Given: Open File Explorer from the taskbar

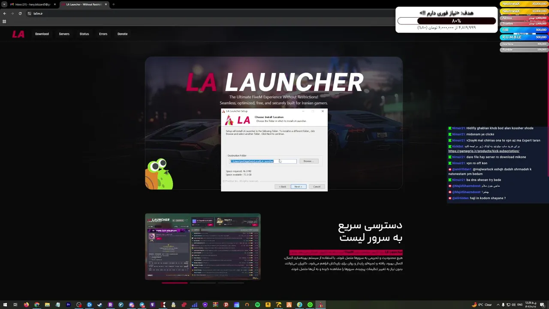Looking at the screenshot, I should (x=47, y=305).
